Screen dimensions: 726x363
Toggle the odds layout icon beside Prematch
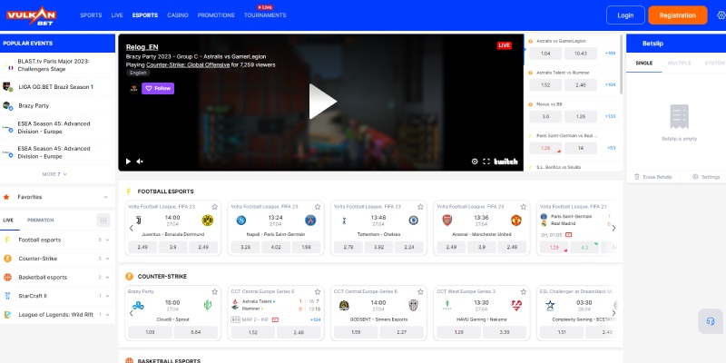[103, 221]
